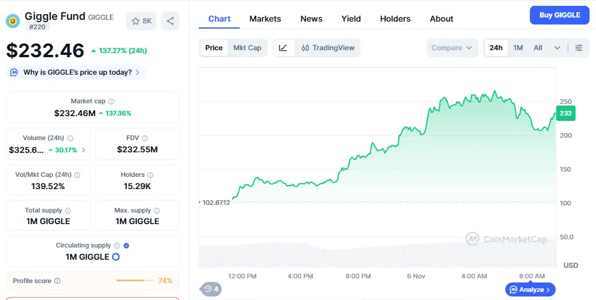Screen dimensions: 596x300
Task: Toggle chart to Price view
Action: click(214, 48)
